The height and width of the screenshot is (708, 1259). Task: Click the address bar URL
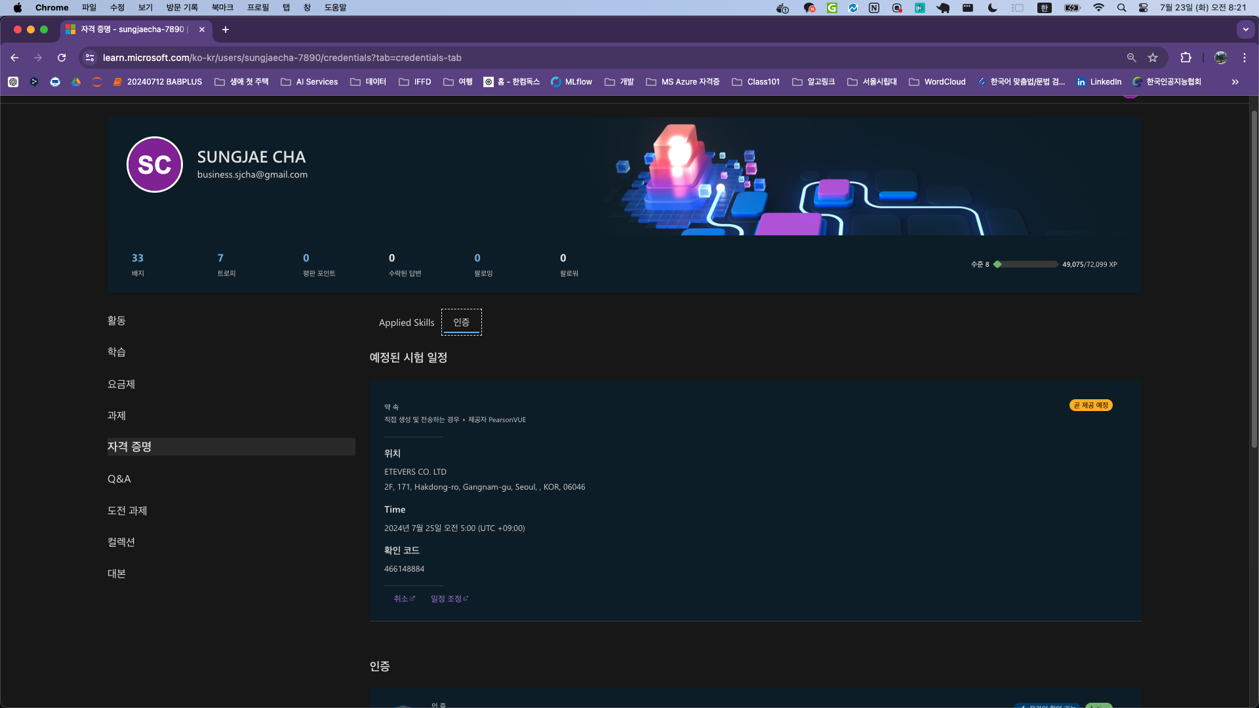point(282,58)
